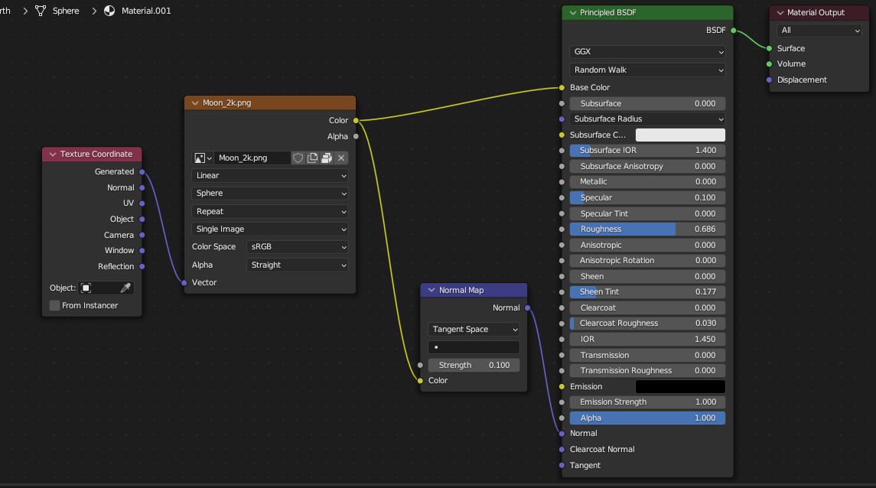Unlink the Moon_2k.png image datablock

[341, 158]
